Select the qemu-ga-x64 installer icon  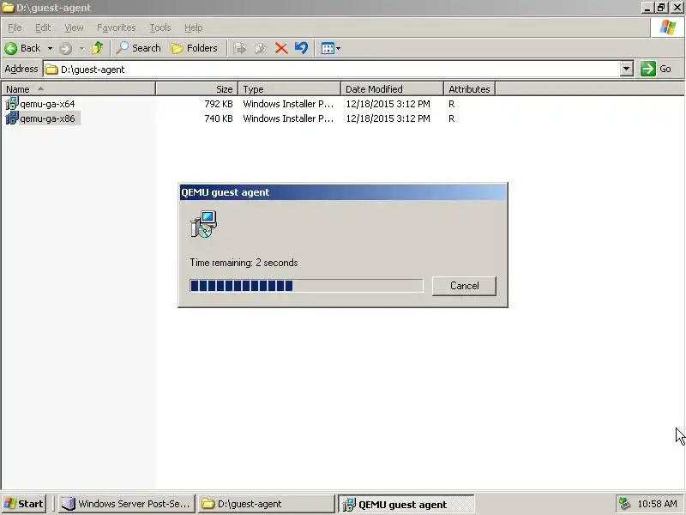click(x=12, y=104)
